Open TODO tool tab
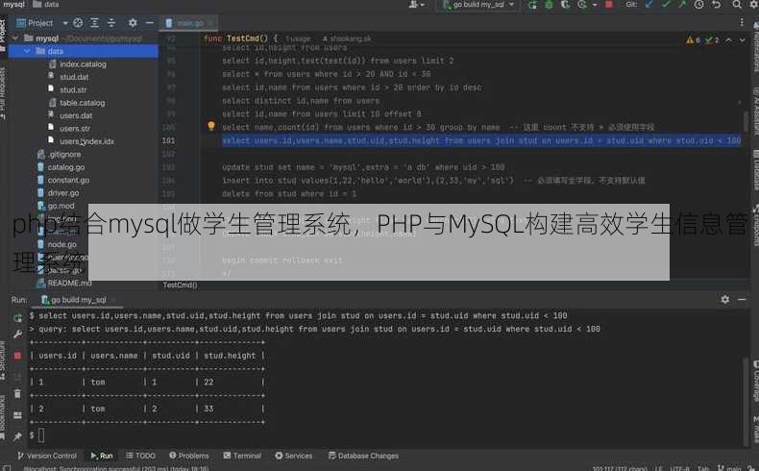The width and height of the screenshot is (759, 471). [x=140, y=456]
